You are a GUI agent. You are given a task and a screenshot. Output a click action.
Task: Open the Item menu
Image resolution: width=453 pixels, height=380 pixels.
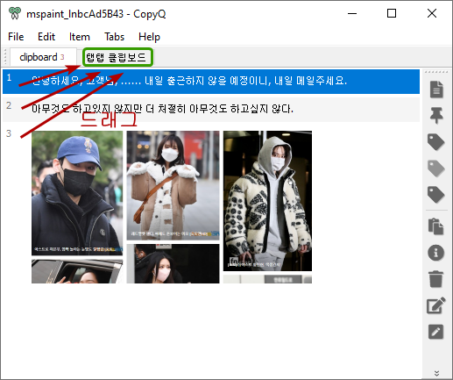tap(80, 37)
